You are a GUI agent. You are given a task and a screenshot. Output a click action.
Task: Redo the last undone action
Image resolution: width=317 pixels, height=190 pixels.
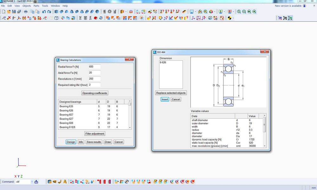(x=49, y=12)
